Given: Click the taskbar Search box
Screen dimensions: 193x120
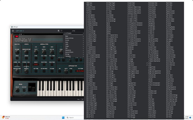Looking at the screenshot, I should [75, 117].
